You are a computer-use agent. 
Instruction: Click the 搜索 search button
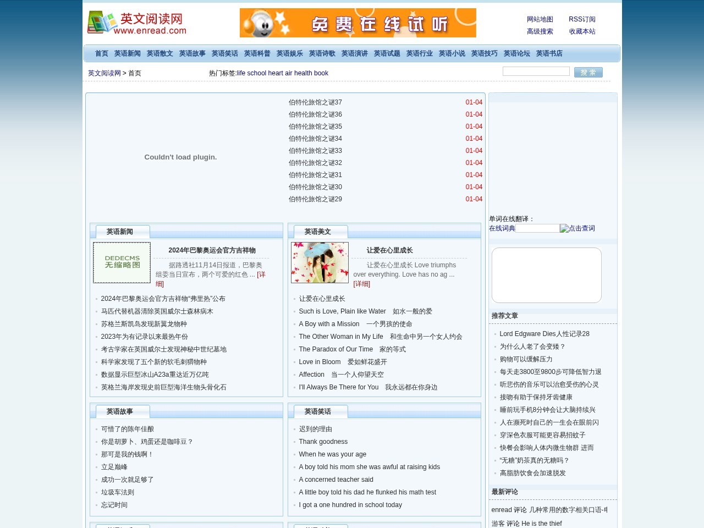pyautogui.click(x=588, y=72)
